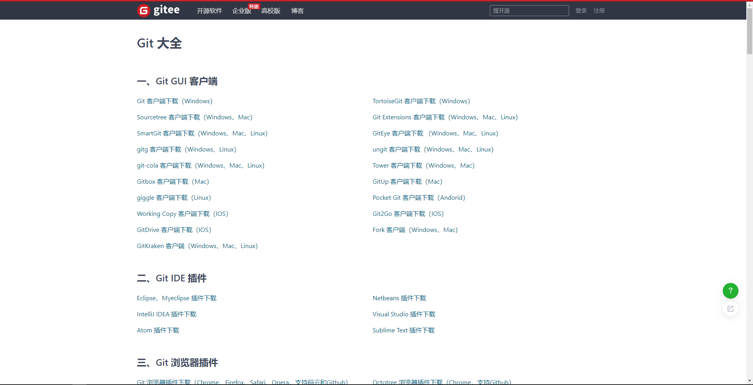Open TortoiseGit 客户端下载 link
This screenshot has width=753, height=385.
421,101
